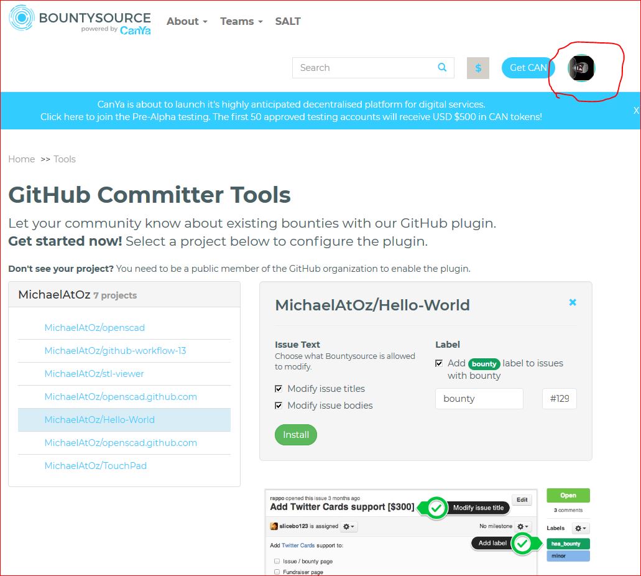Close the Hello-World configuration panel

click(571, 302)
